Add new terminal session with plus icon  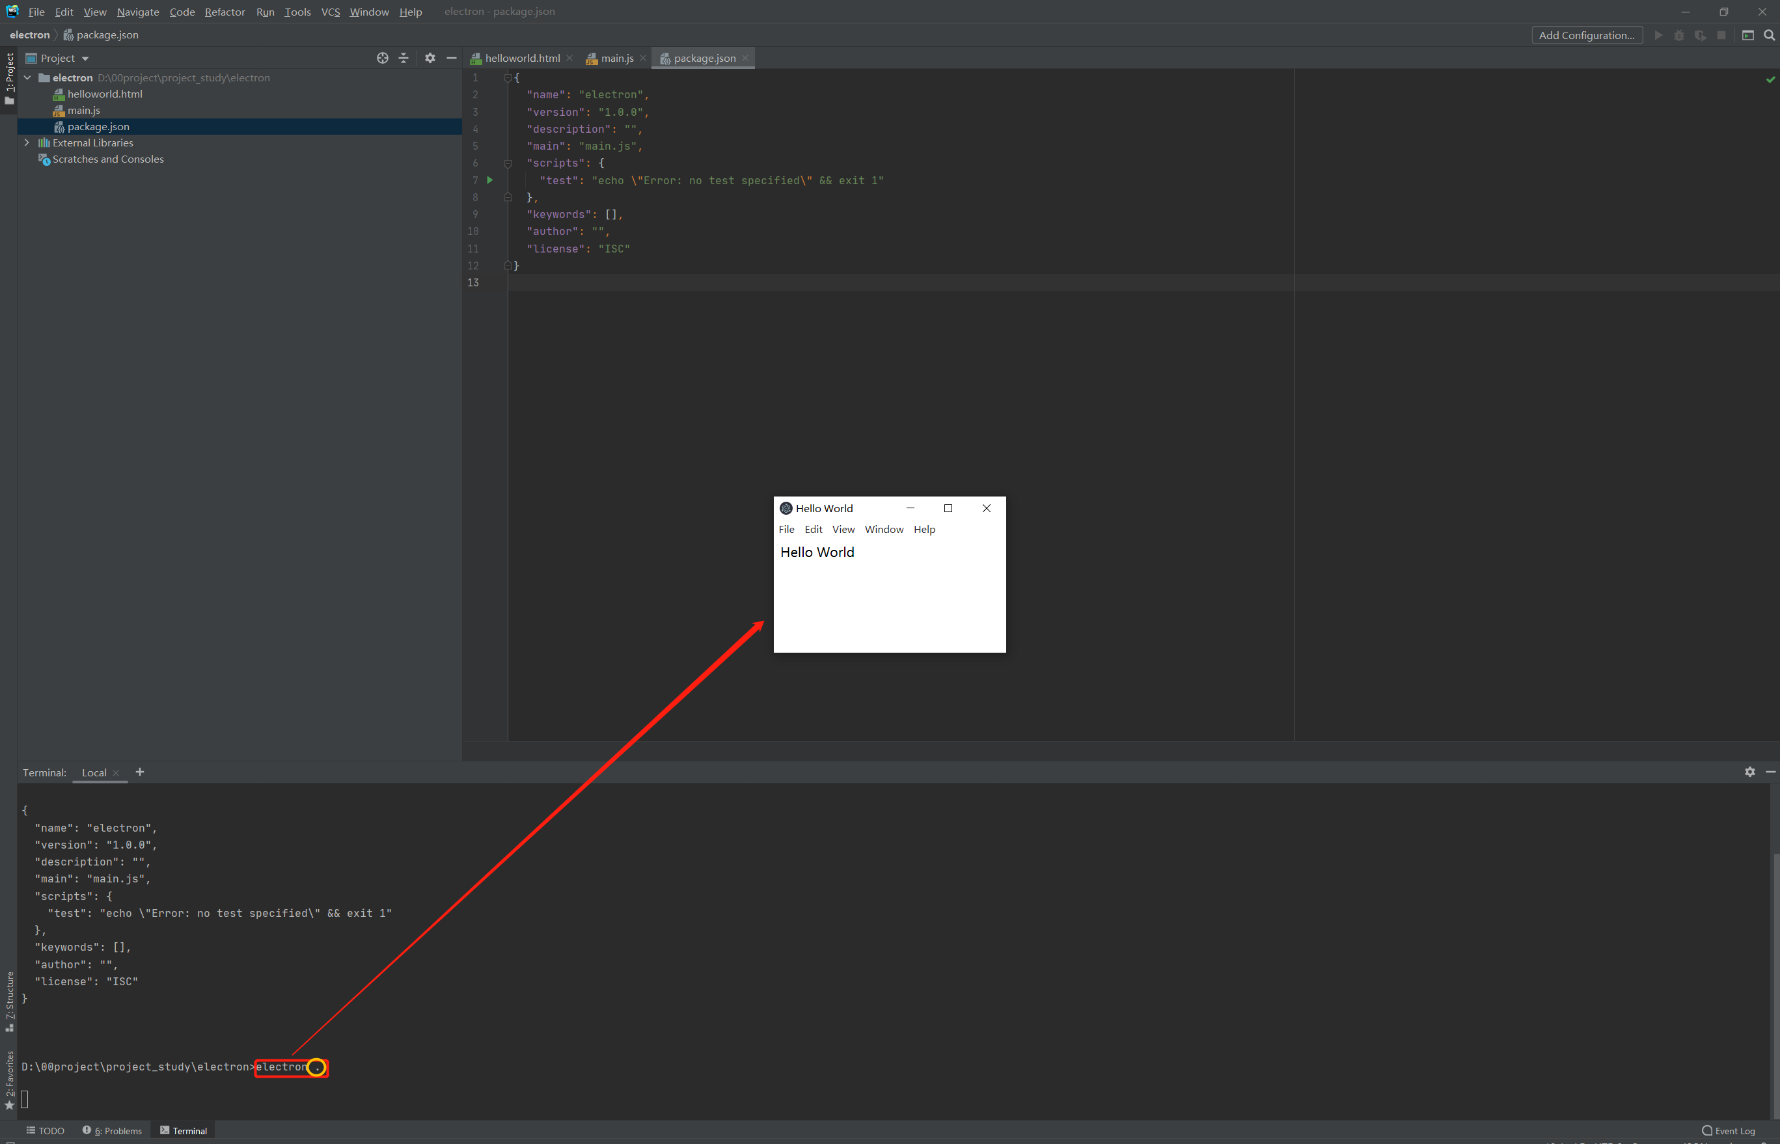pyautogui.click(x=140, y=772)
